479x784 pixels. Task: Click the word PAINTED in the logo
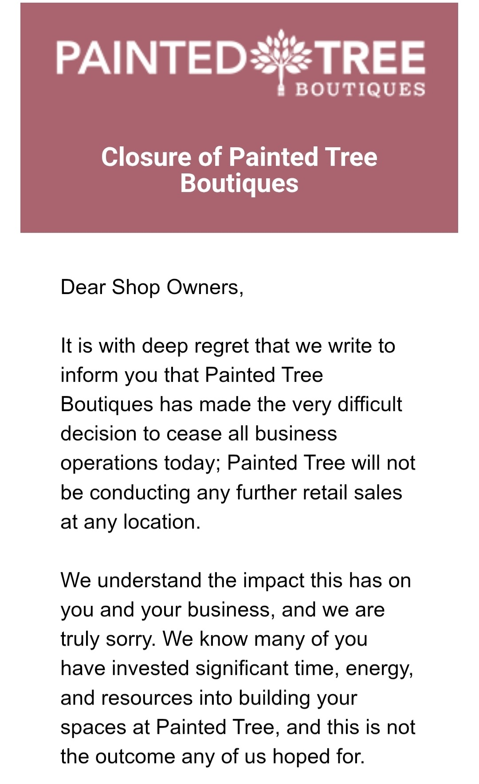[x=151, y=58]
